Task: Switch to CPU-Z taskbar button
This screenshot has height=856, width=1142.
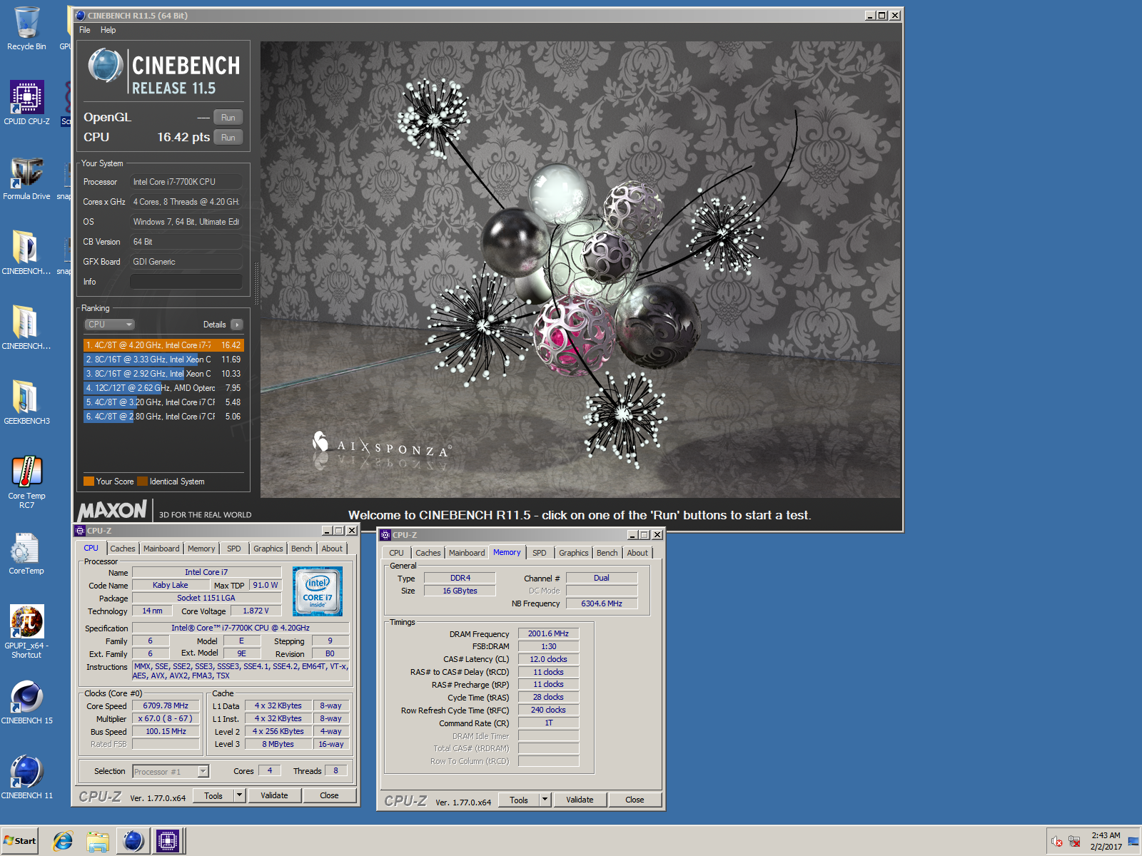Action: coord(168,841)
